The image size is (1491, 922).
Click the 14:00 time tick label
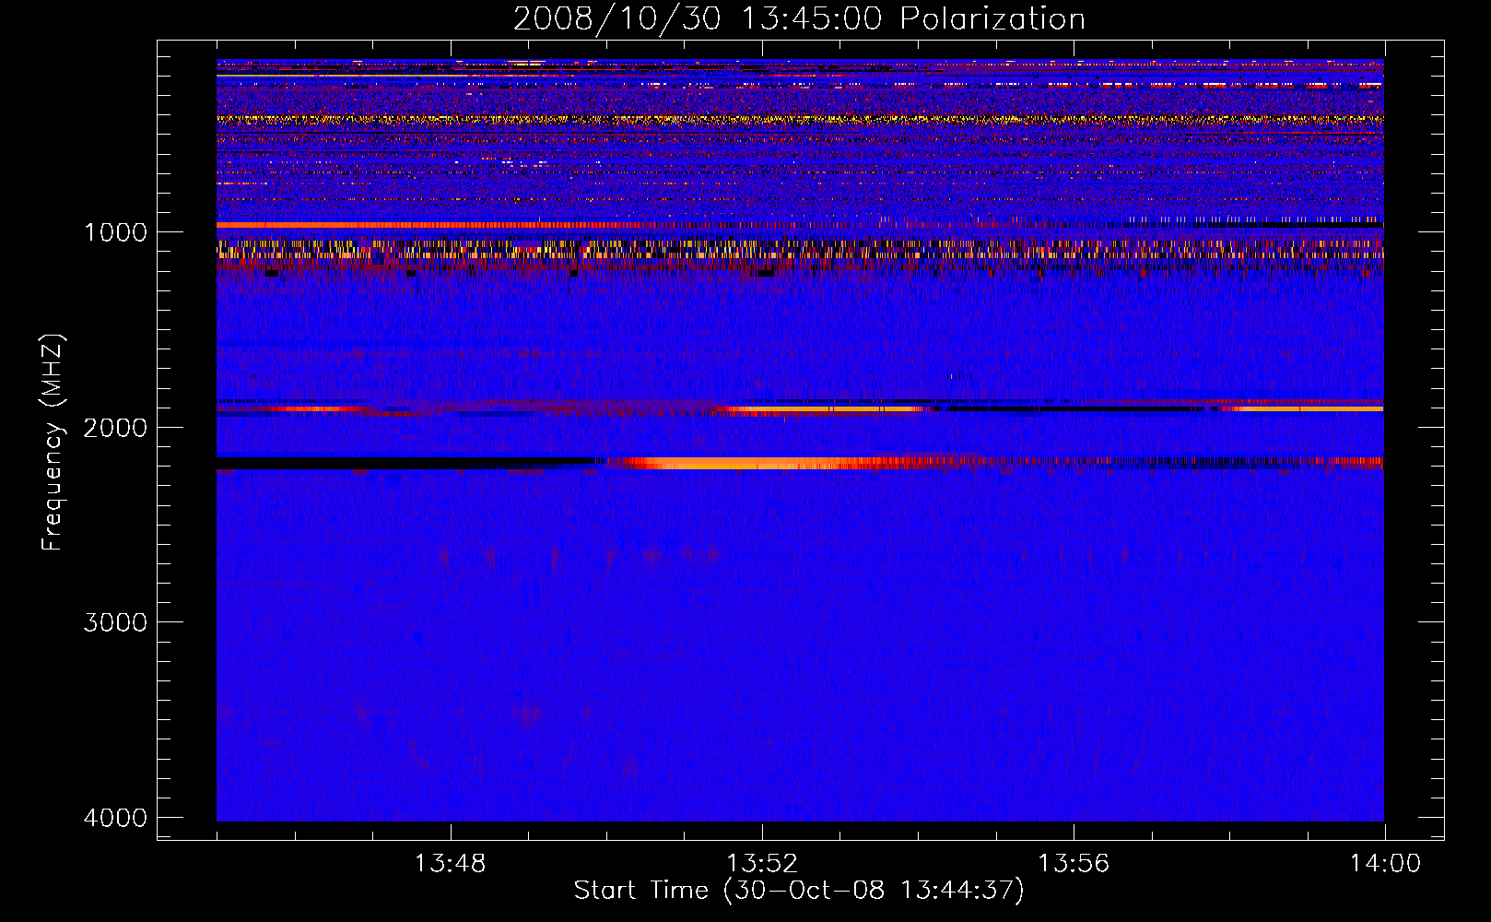click(x=1385, y=864)
